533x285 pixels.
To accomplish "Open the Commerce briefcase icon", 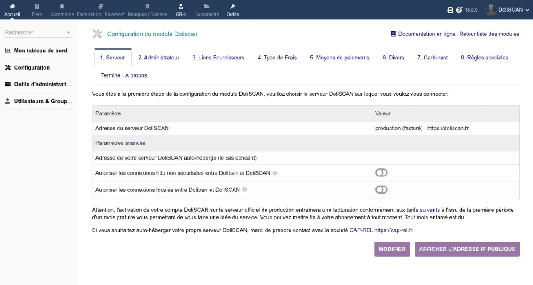I will [x=62, y=6].
